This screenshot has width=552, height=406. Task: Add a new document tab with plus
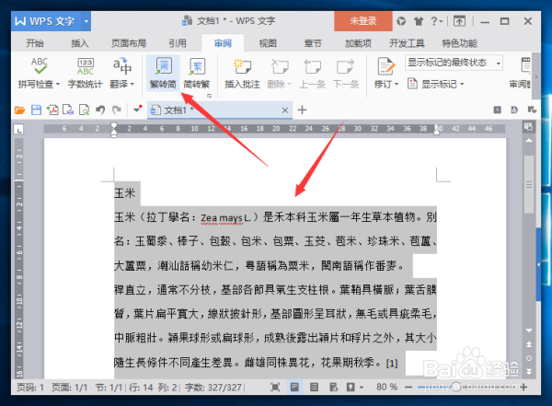pos(302,110)
